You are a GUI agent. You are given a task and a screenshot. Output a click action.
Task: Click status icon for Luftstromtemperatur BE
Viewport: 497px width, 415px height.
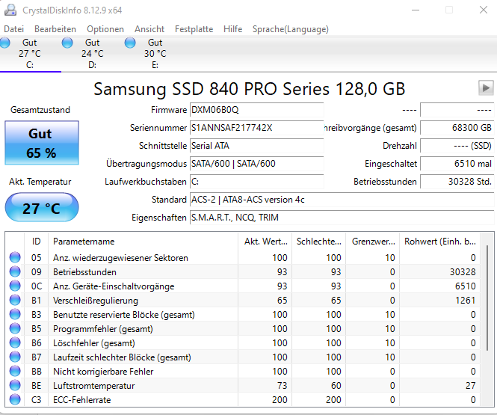15,386
